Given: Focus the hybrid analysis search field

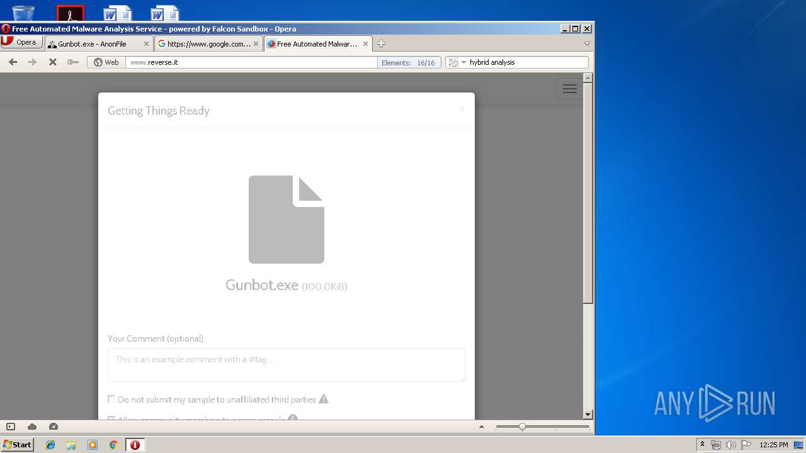Looking at the screenshot, I should point(527,62).
